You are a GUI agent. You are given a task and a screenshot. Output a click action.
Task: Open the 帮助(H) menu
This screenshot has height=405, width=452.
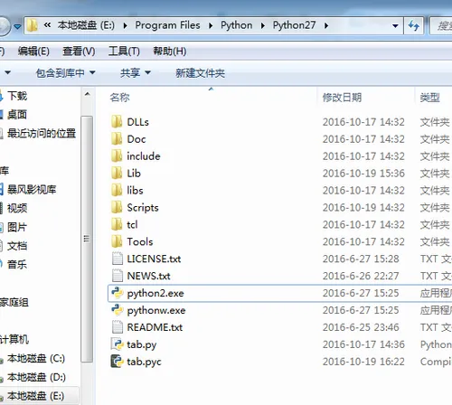pos(170,52)
